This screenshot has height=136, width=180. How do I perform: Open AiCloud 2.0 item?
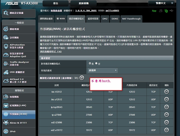19,81
